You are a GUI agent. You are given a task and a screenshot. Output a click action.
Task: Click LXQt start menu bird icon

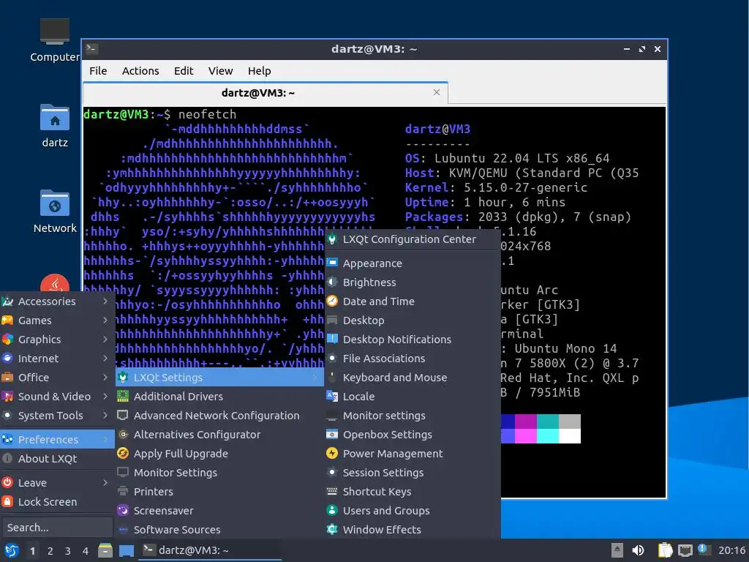click(12, 550)
